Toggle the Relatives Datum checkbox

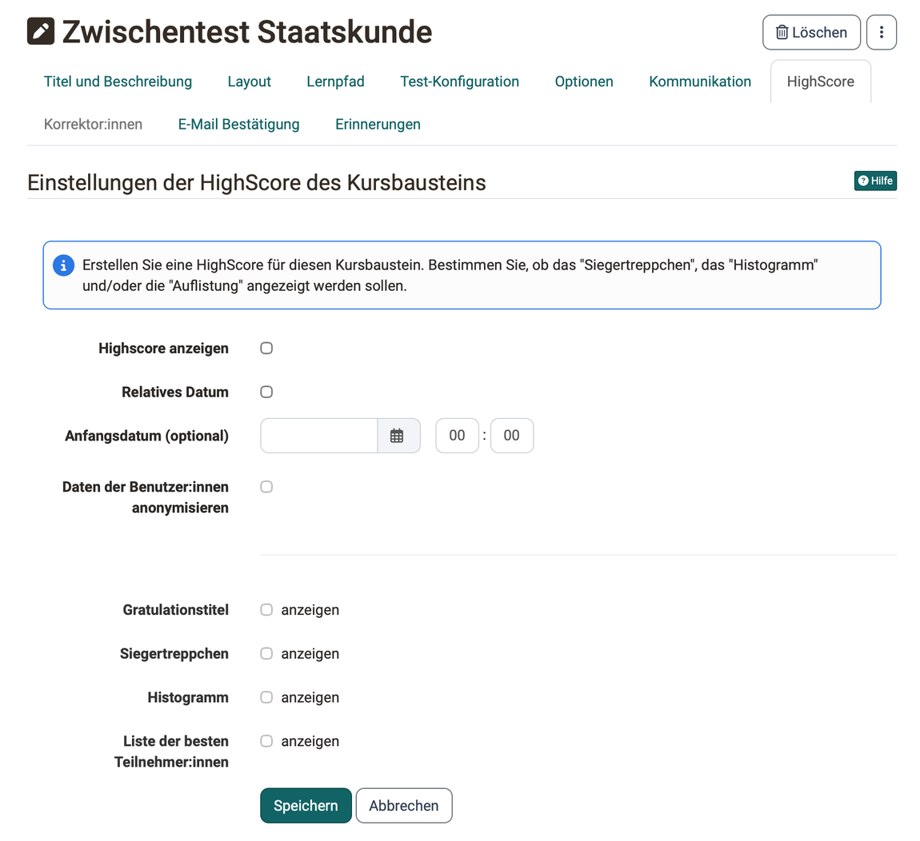pos(266,392)
